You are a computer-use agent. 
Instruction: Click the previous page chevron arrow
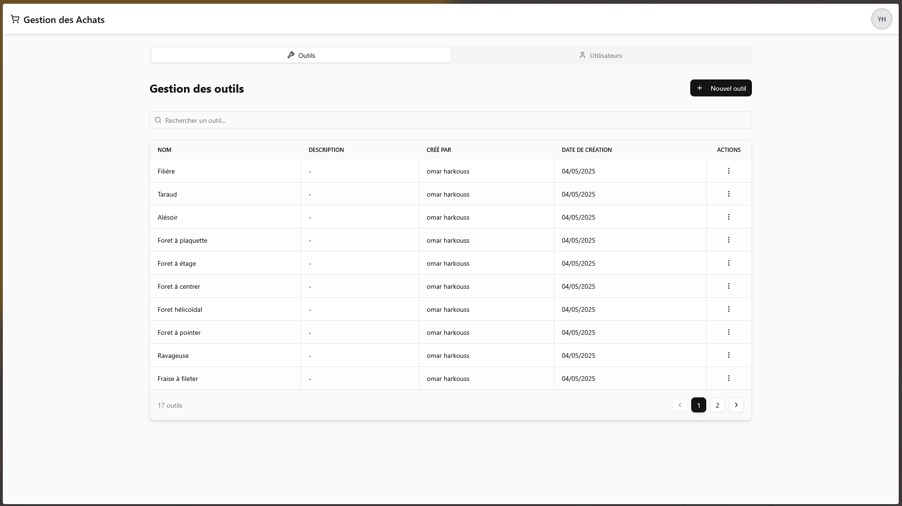coord(679,405)
